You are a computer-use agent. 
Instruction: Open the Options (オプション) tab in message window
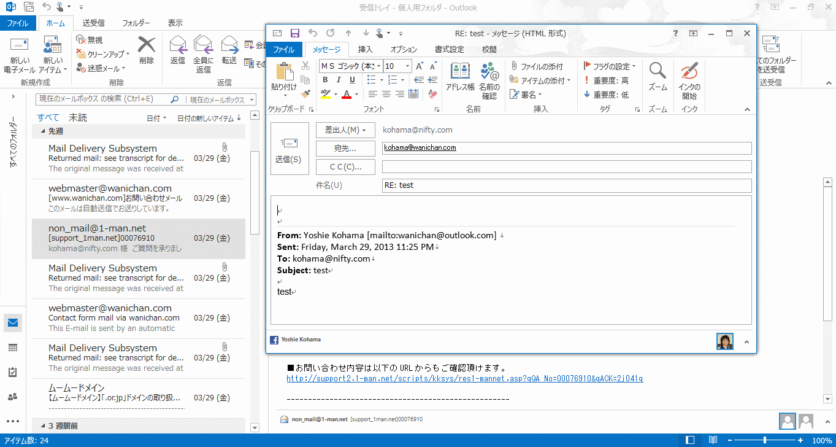tap(404, 50)
